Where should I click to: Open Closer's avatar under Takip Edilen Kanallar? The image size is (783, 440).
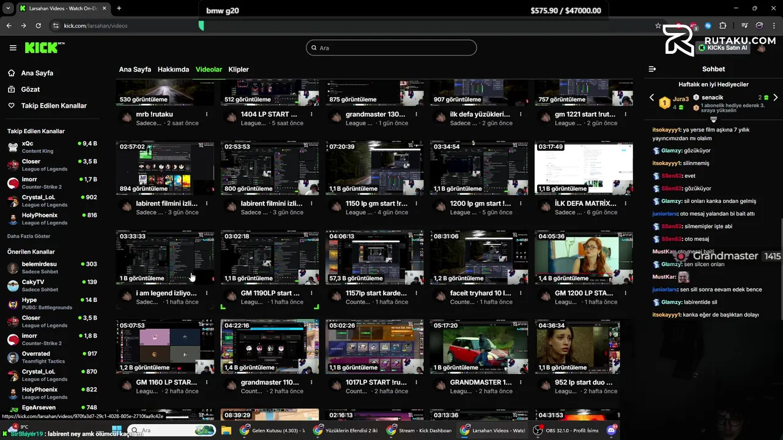13,165
